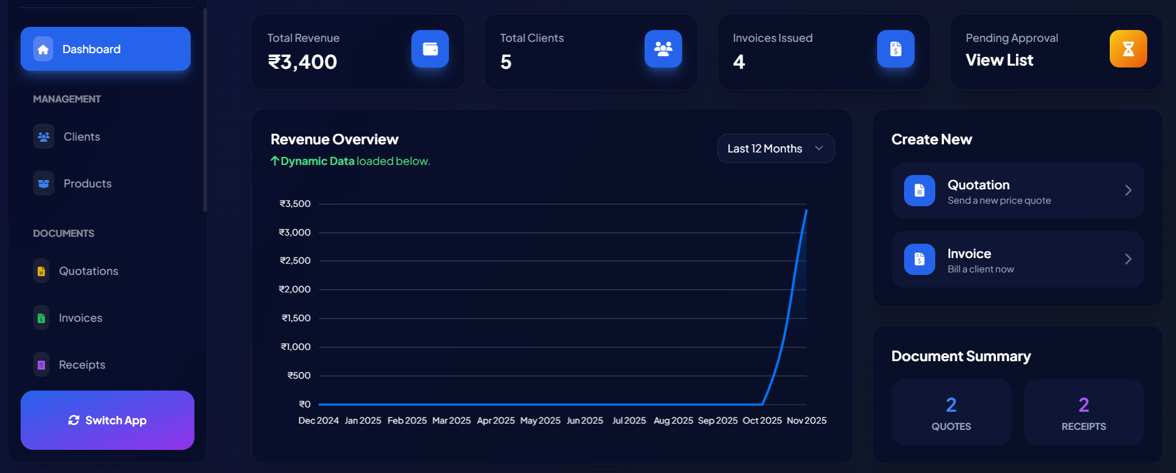This screenshot has height=473, width=1176.
Task: Open the Dashboard menu item
Action: (x=106, y=49)
